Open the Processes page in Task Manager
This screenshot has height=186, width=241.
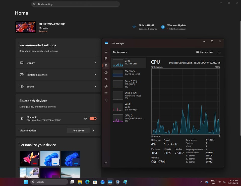106,59
